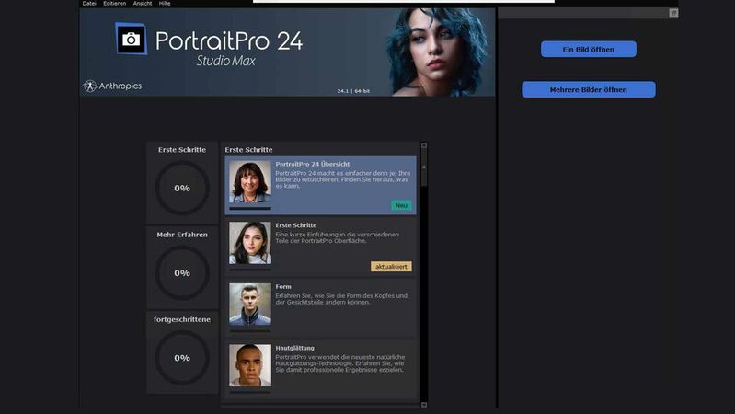Open the 'Form' tutorial thumbnail
This screenshot has width=735, height=414.
click(x=250, y=305)
